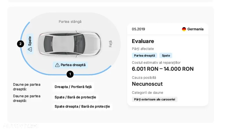Screen dimensions: 225x131
Task: Click the Evaluare heading
Action: (x=143, y=41)
